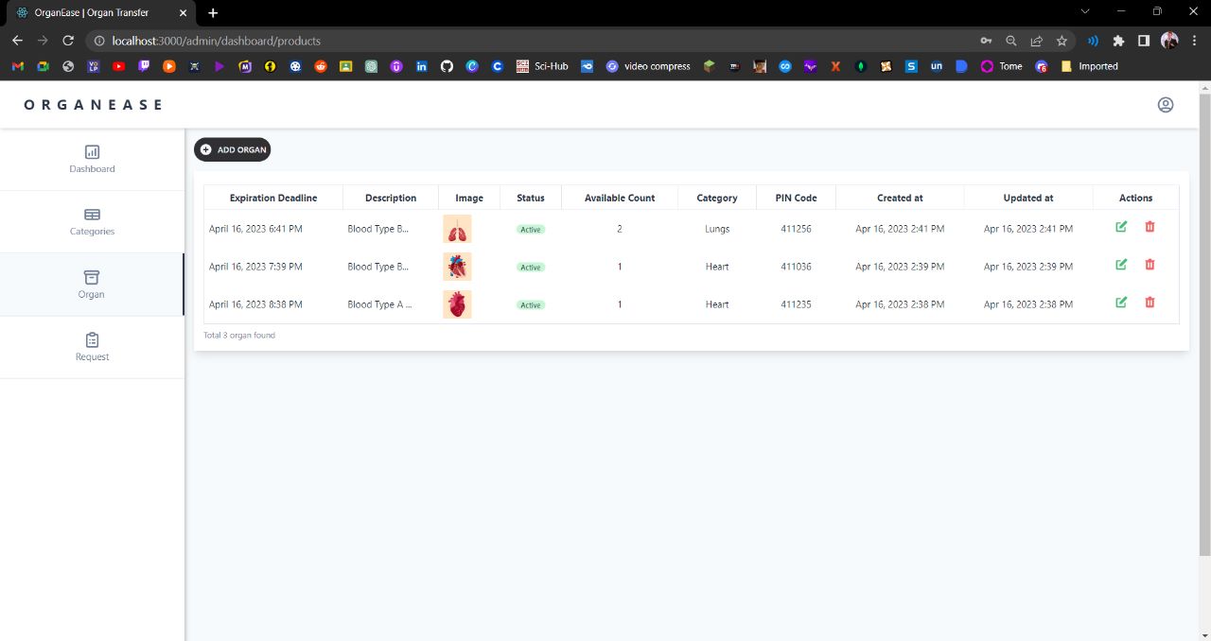View the heart image in last row
1211x641 pixels.
[457, 304]
